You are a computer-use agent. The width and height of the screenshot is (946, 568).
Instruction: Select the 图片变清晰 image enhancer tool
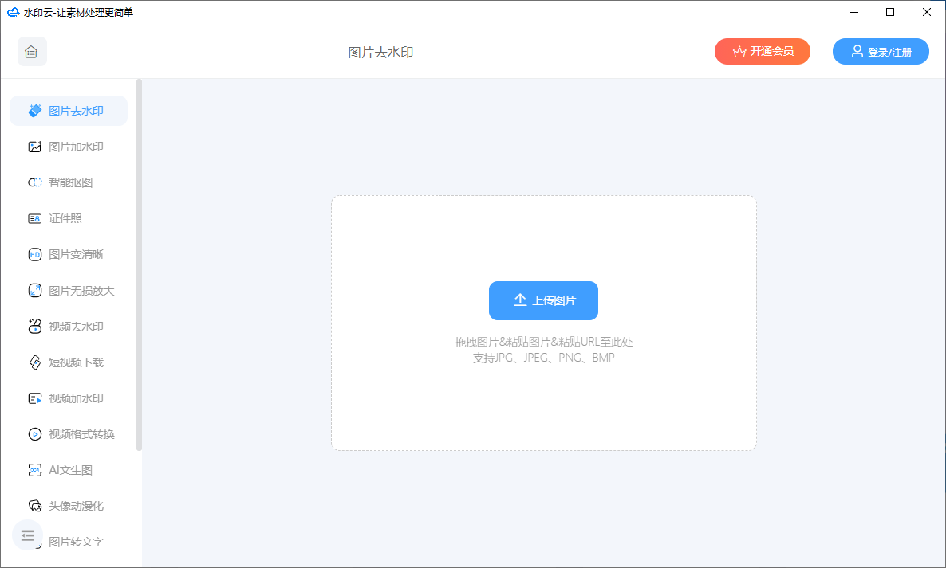69,254
